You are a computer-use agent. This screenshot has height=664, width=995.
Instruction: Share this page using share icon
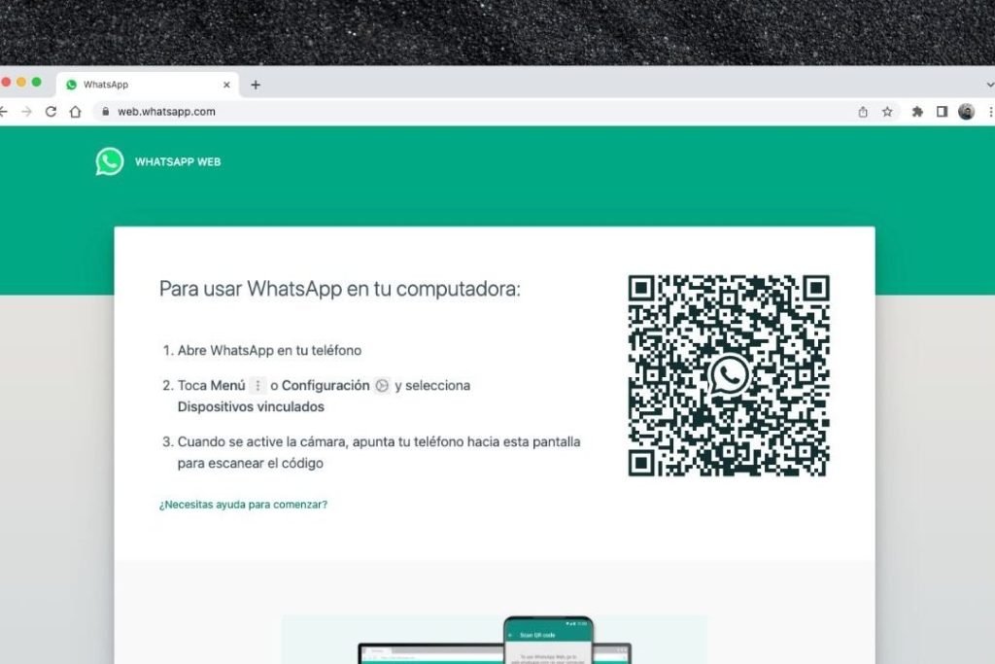point(863,112)
